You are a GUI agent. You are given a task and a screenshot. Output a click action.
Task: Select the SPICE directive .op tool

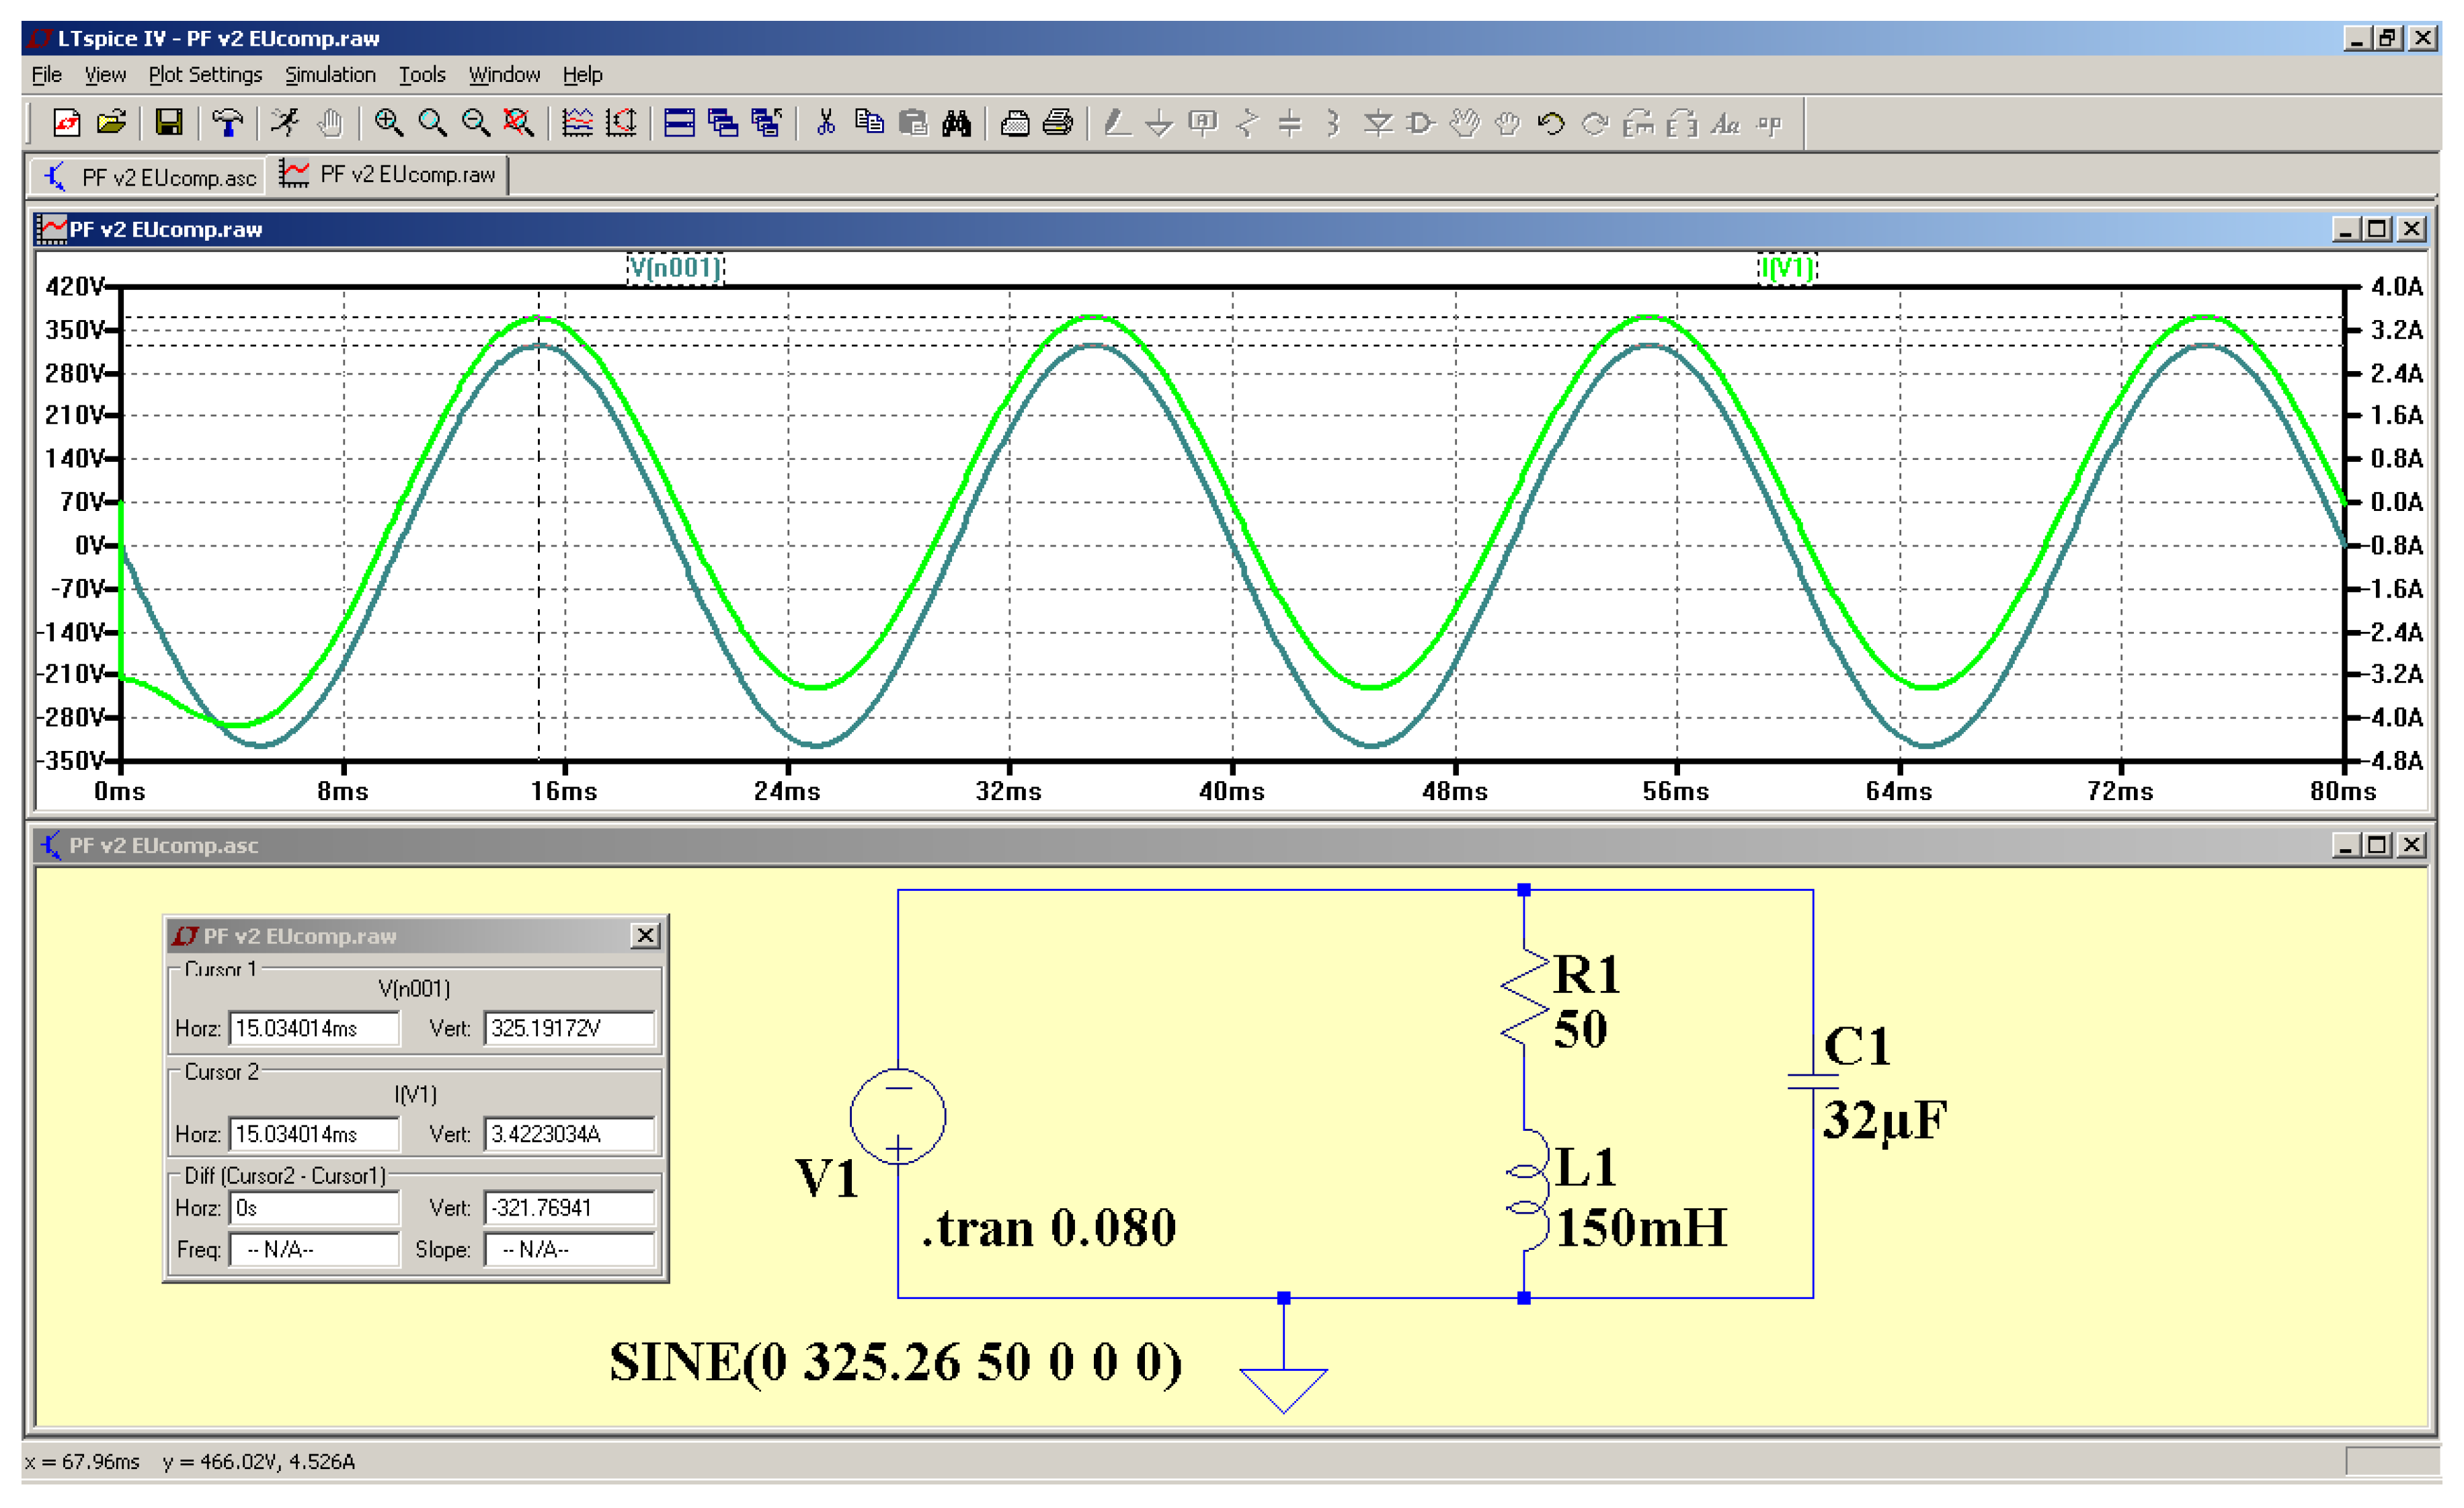1770,123
